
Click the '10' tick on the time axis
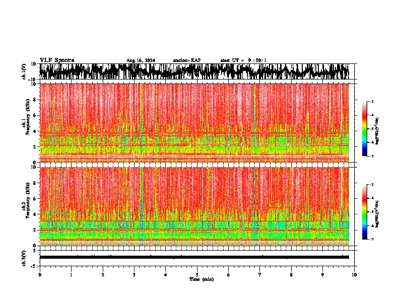[x=354, y=275]
